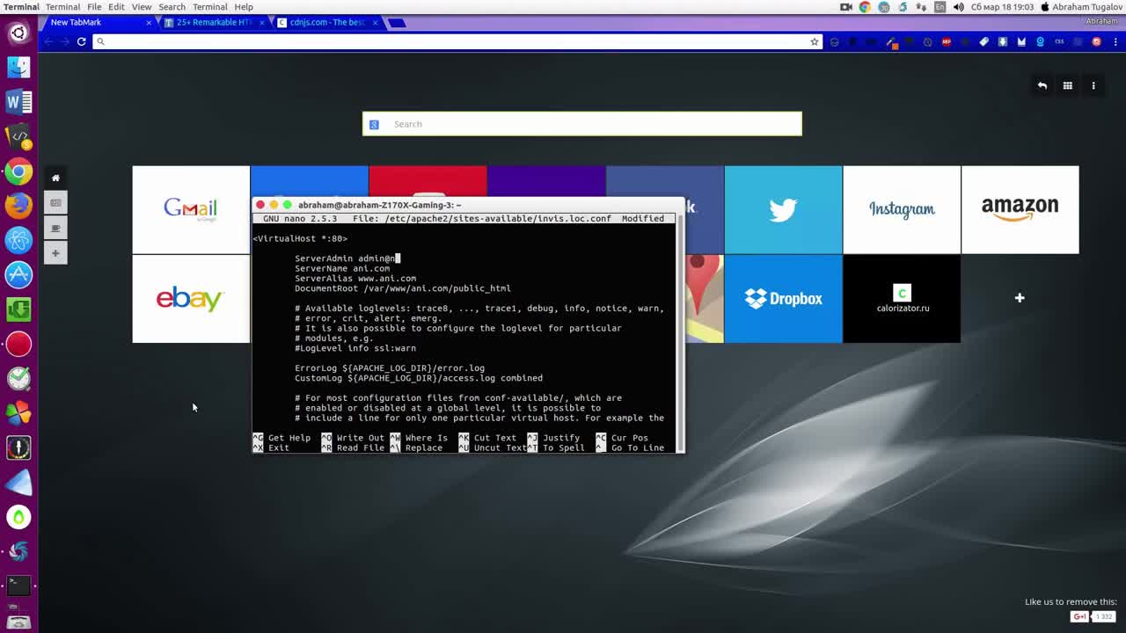Screen dimensions: 1126x633
Task: Click the Where Is shortcut in nano
Action: (419, 438)
